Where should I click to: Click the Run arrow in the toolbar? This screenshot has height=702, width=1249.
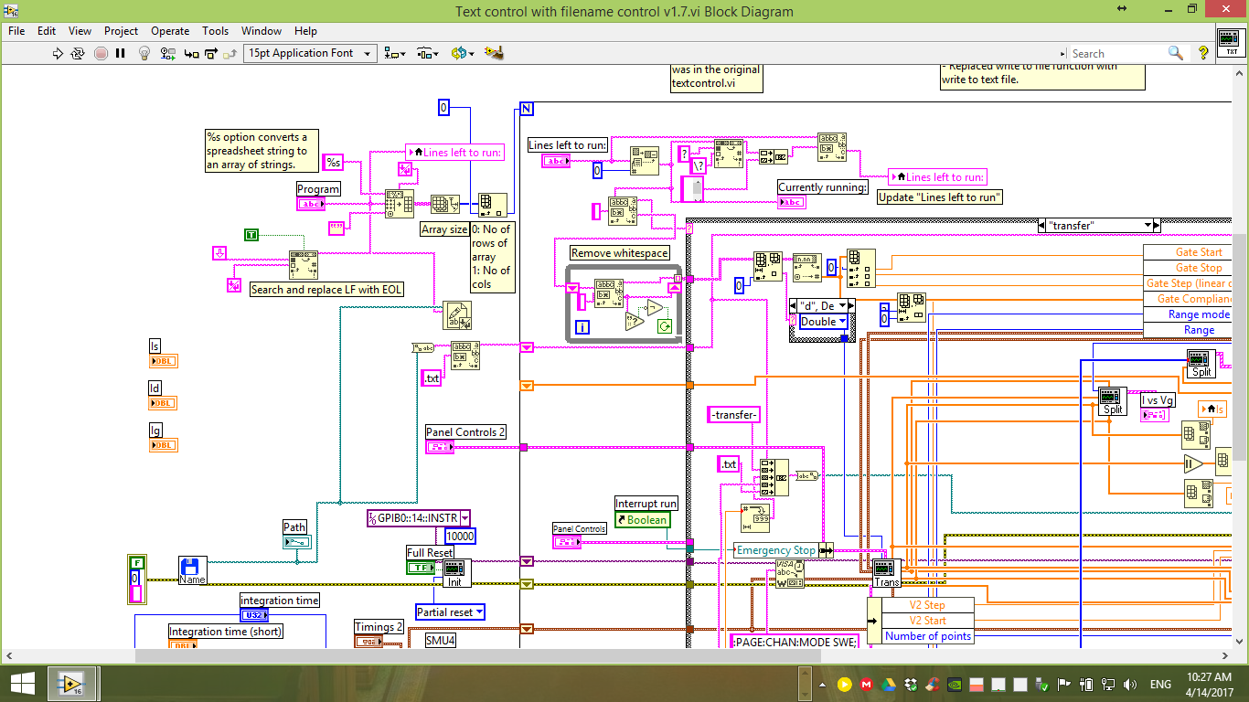pyautogui.click(x=59, y=53)
